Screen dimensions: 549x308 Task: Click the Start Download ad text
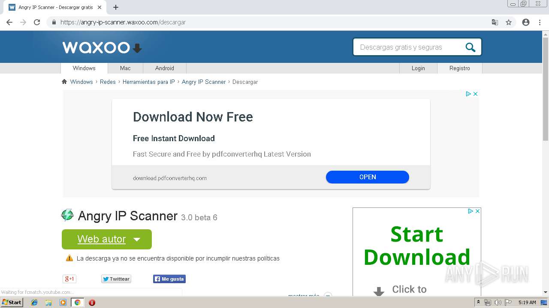point(417,246)
